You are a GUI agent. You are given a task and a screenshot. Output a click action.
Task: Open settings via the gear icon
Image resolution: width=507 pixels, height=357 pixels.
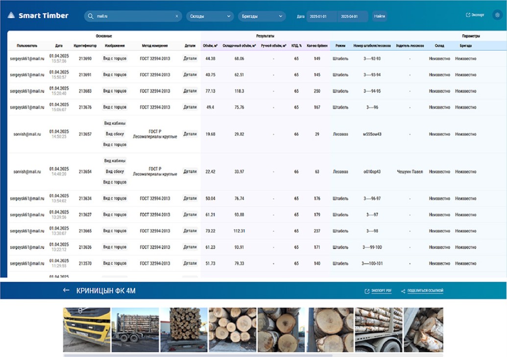point(497,15)
